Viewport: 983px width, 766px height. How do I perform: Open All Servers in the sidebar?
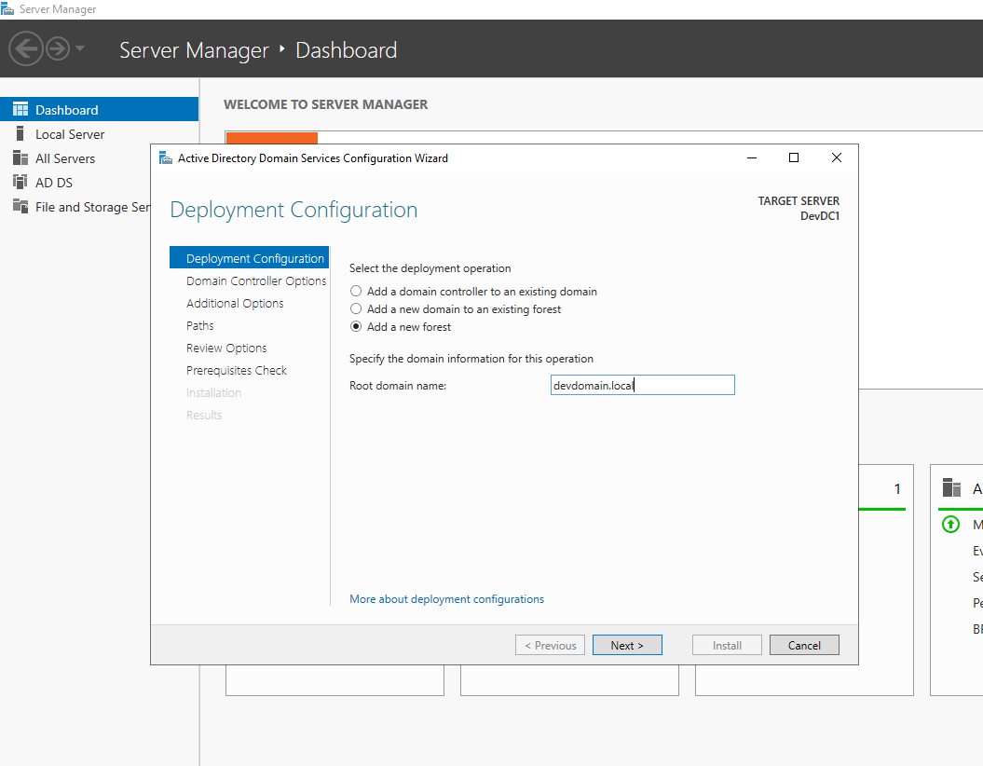click(x=99, y=158)
